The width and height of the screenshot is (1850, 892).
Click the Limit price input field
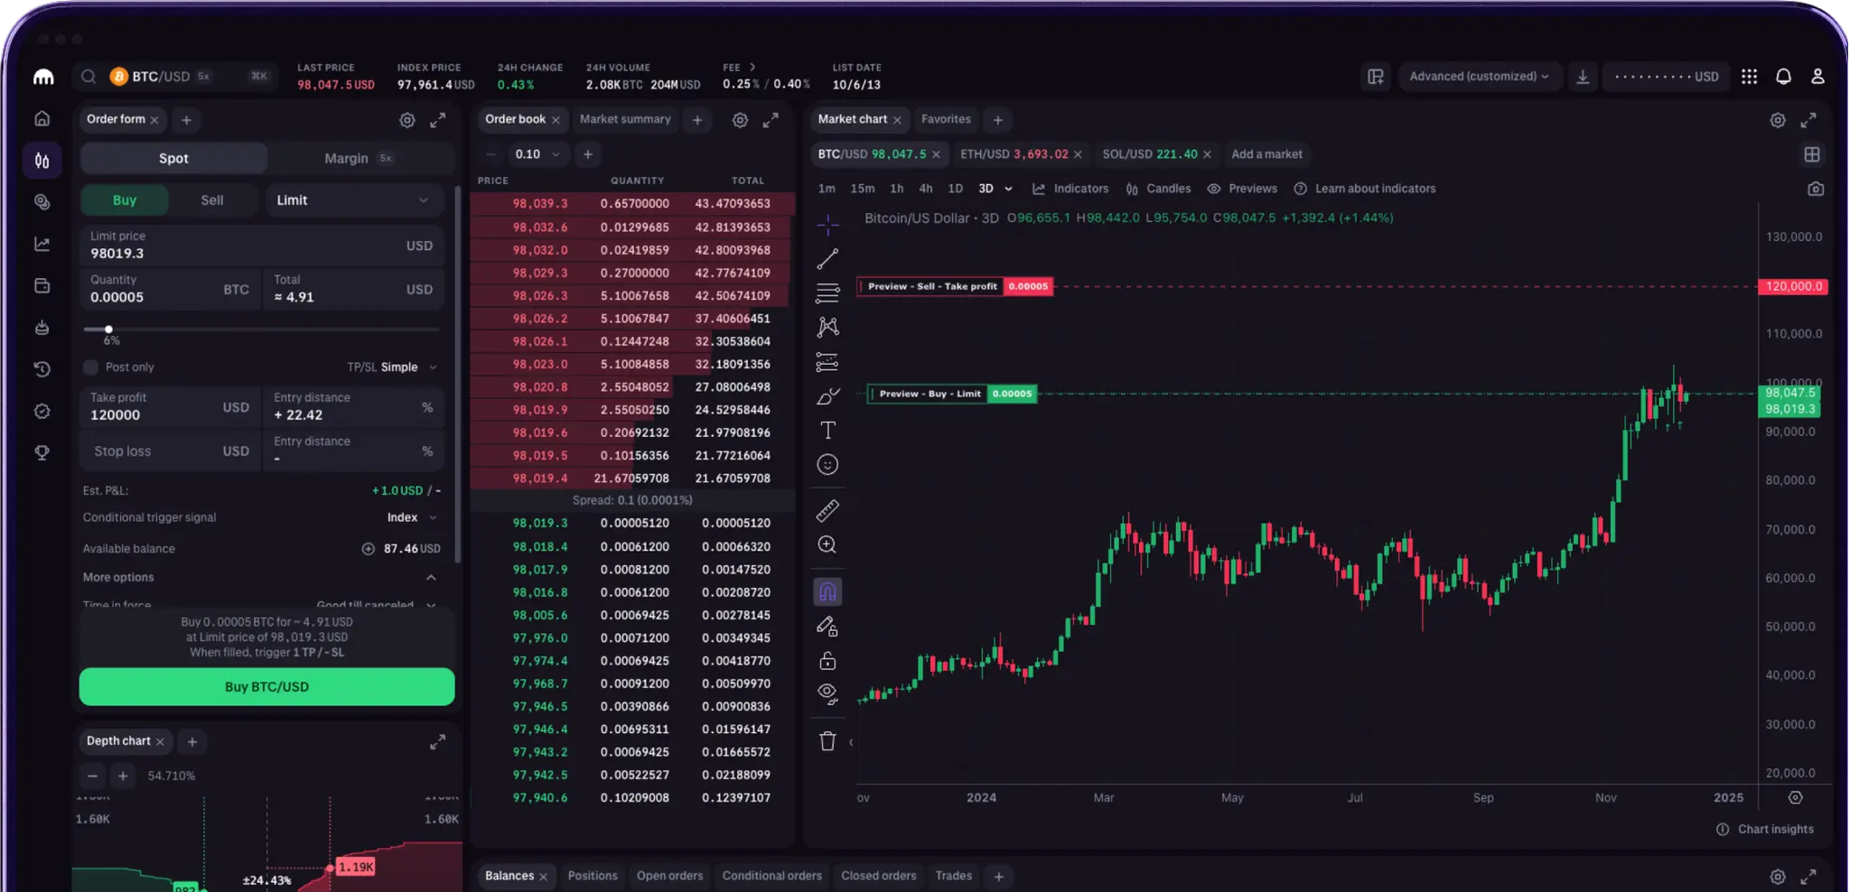coord(244,246)
